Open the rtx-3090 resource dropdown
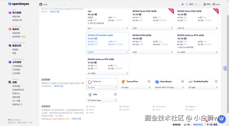The height and width of the screenshot is (126, 229). pyautogui.click(x=108, y=73)
